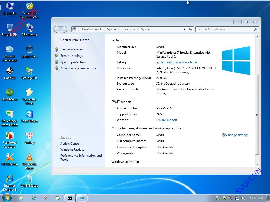
Task: Open Device Manager link
Action: [x=71, y=49]
